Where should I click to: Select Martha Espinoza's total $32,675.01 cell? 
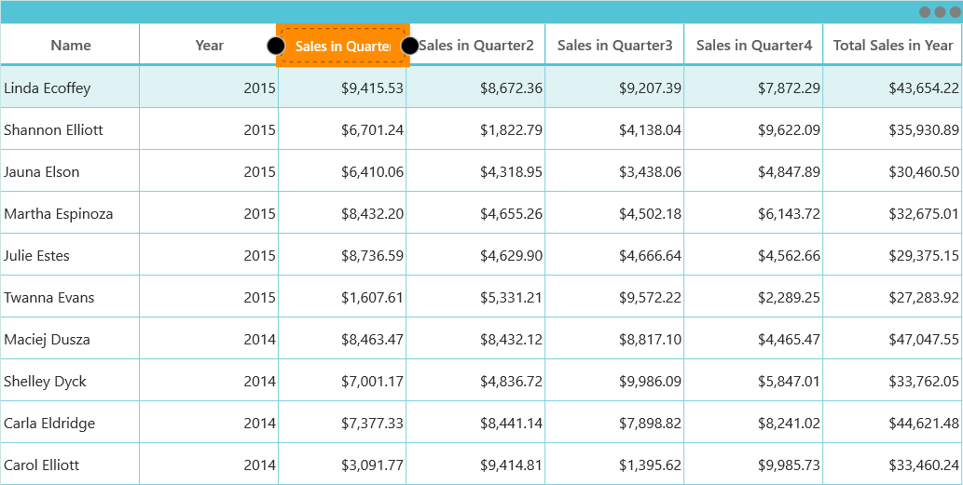tap(892, 213)
